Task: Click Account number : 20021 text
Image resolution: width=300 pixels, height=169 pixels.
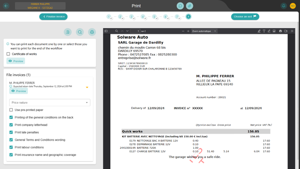Action: [x=211, y=97]
